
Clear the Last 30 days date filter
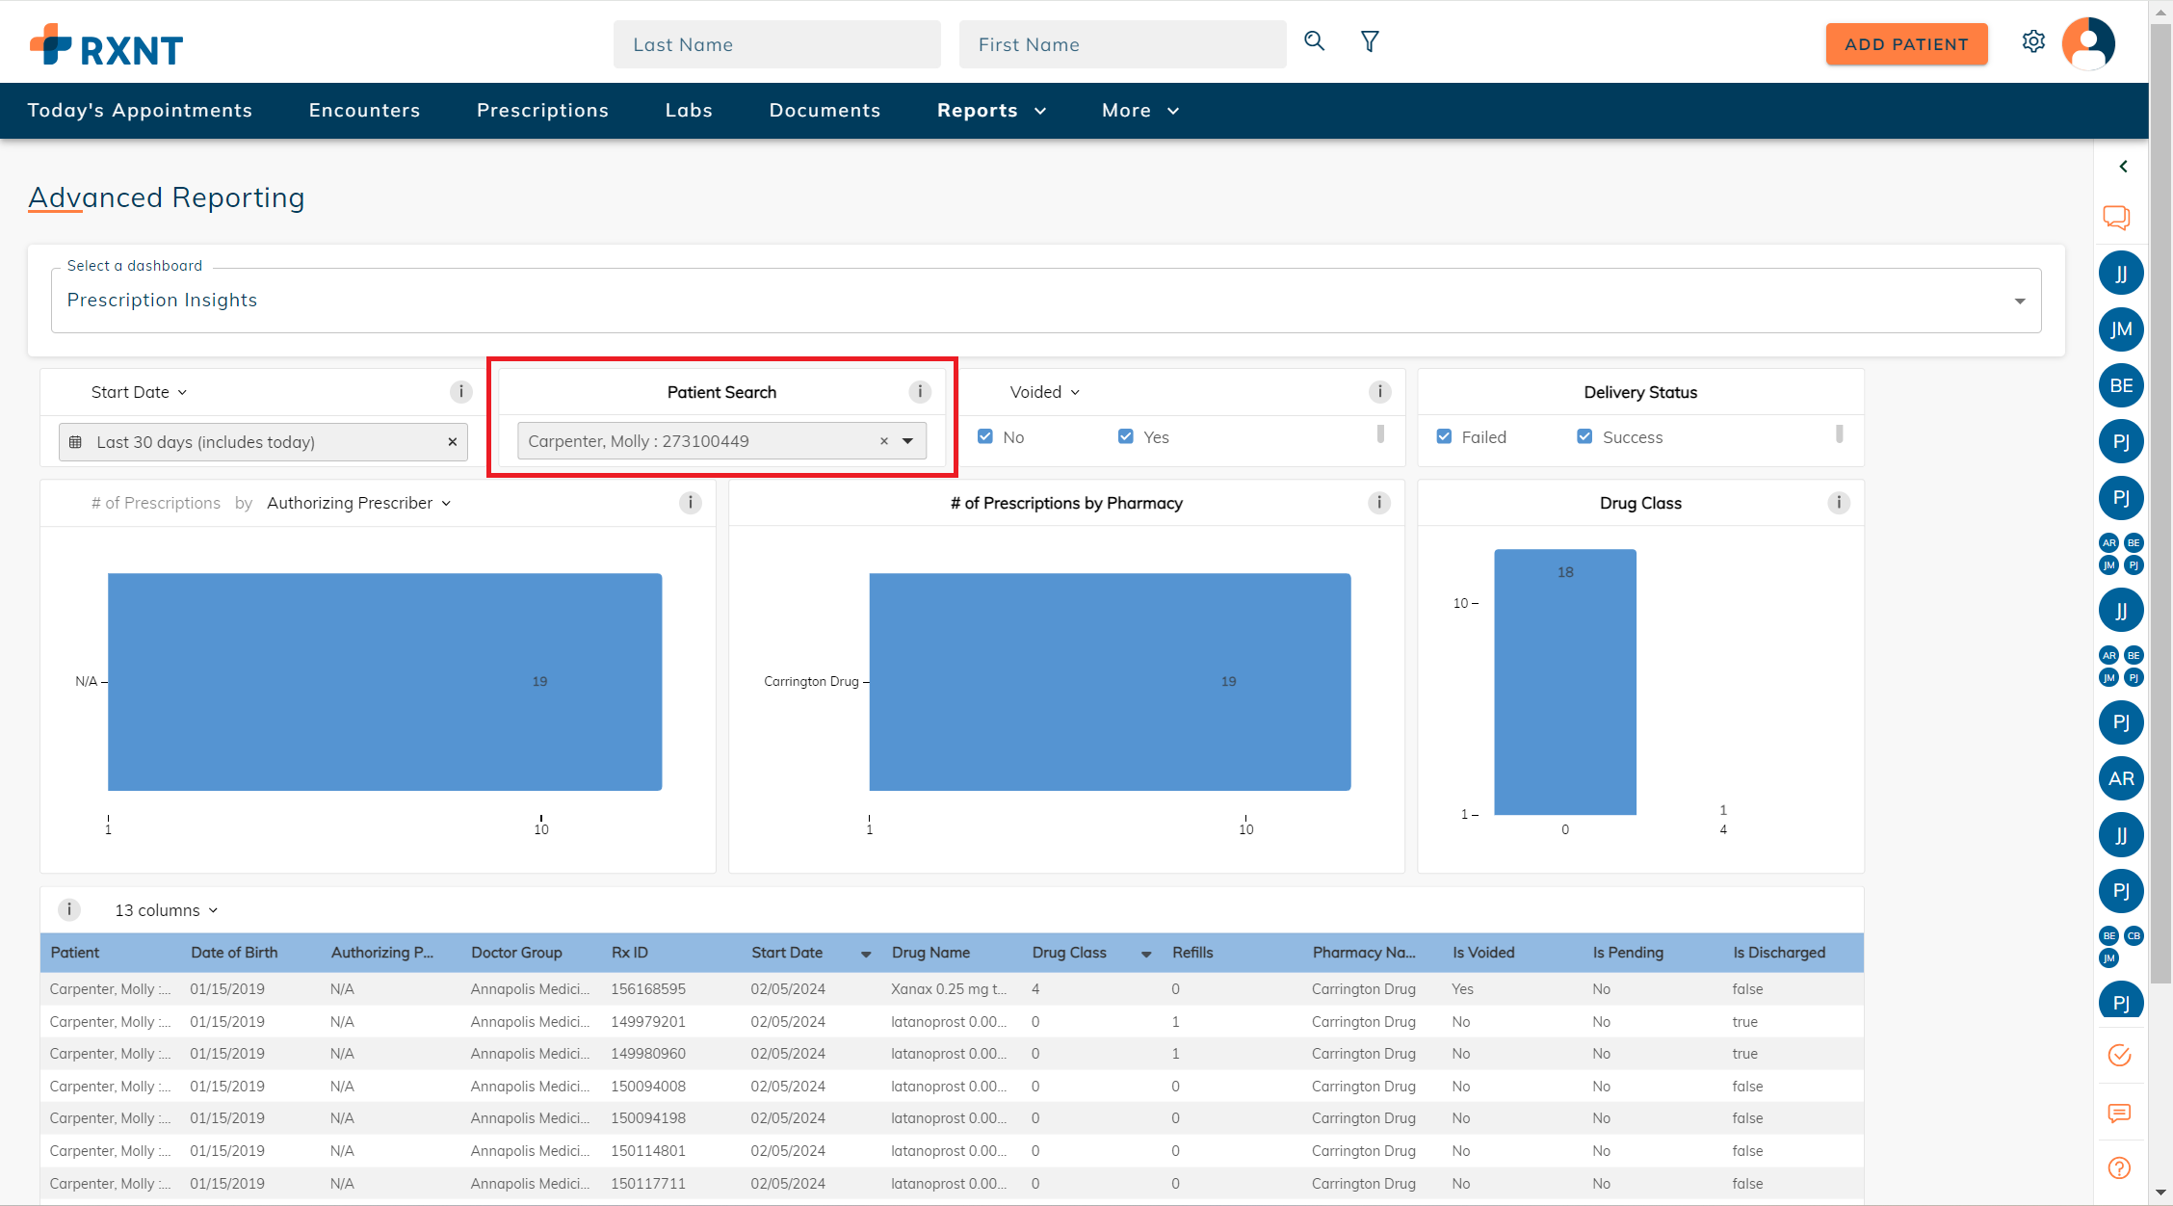point(452,442)
